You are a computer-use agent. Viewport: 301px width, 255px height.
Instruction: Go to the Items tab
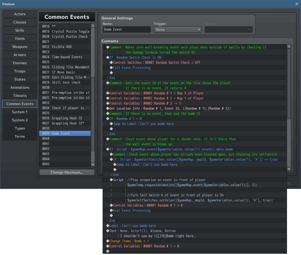click(x=20, y=39)
